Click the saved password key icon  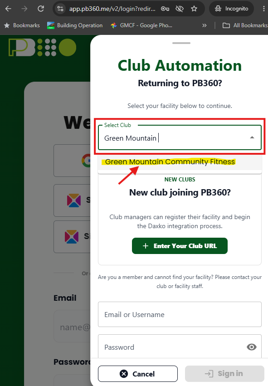[x=165, y=9]
